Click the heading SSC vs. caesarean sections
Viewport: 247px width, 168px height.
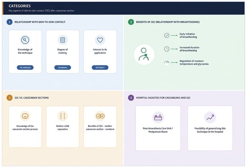pos(32,98)
